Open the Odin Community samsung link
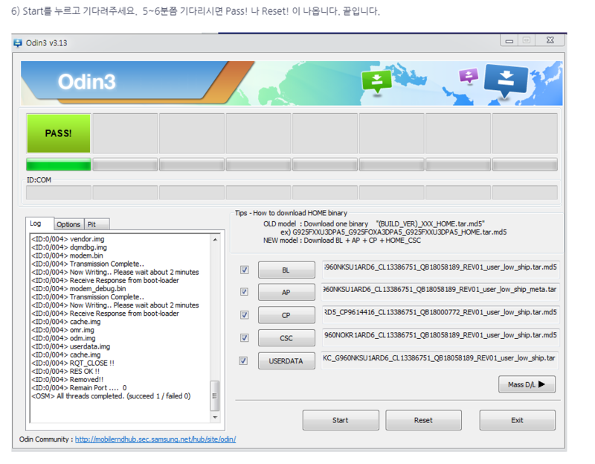 pos(155,439)
